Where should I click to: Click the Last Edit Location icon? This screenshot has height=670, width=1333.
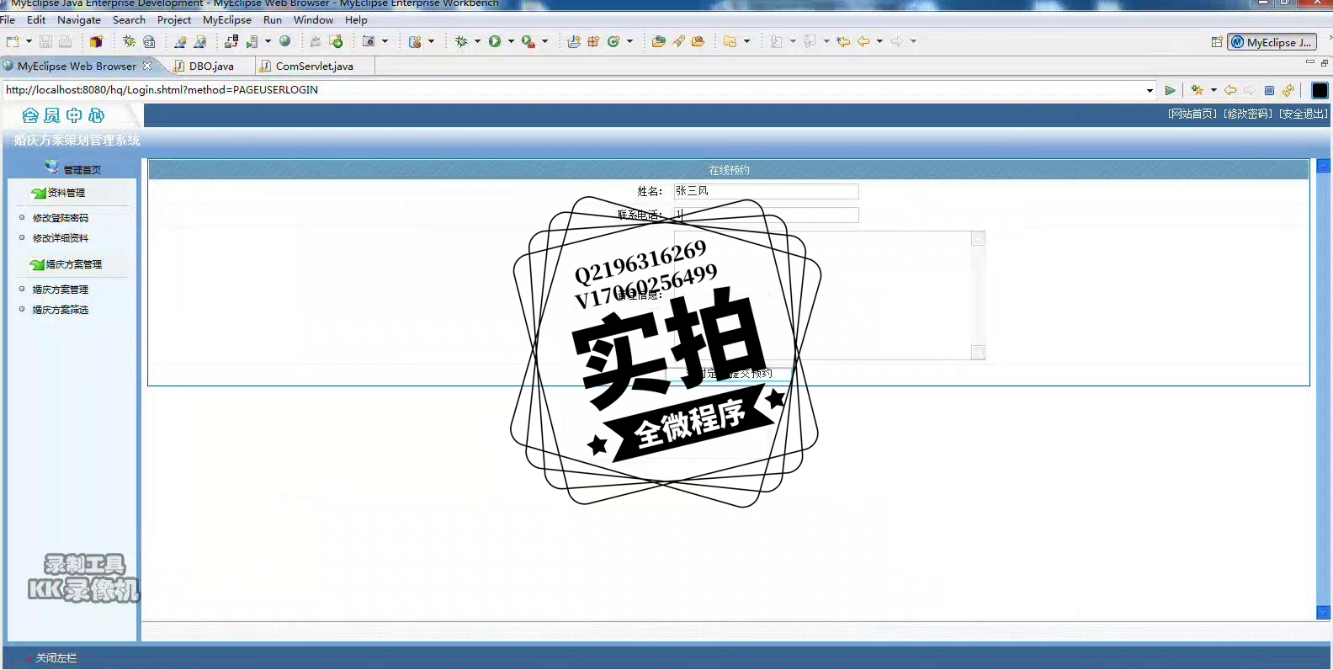tap(843, 41)
